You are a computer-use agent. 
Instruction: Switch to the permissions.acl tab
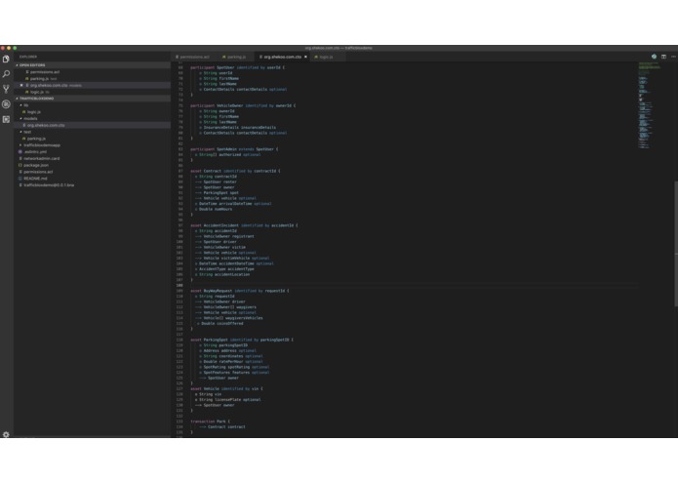coord(192,57)
